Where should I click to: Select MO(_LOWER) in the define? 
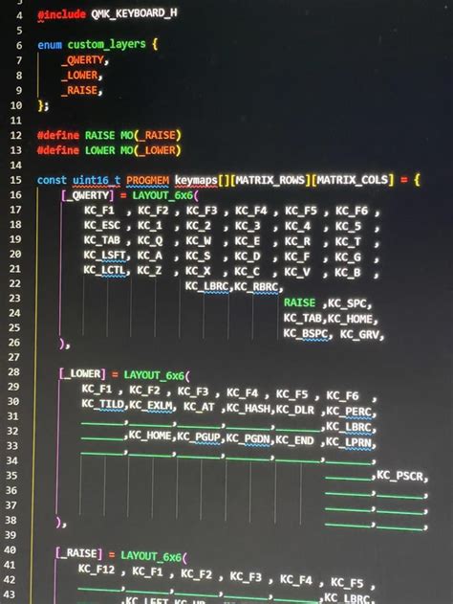point(150,150)
